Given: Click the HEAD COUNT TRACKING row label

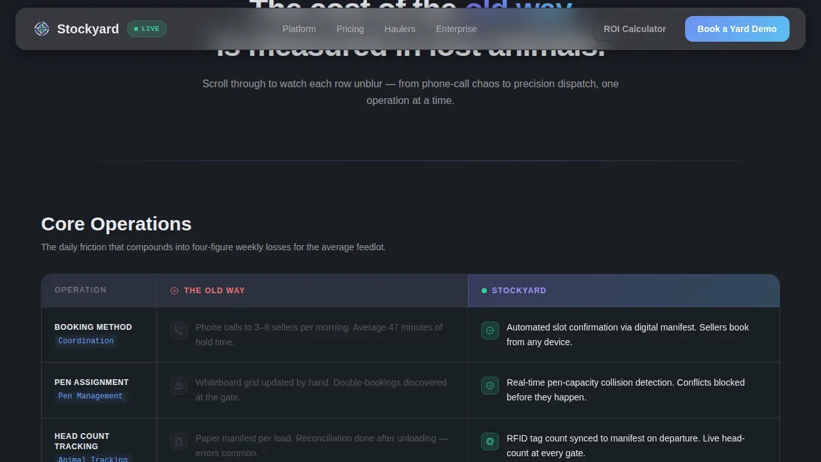Looking at the screenshot, I should coord(82,441).
